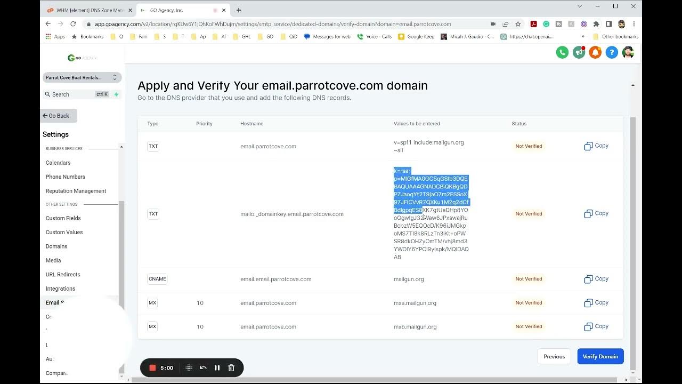The image size is (682, 384).
Task: Open Integrations settings
Action: tap(60, 289)
